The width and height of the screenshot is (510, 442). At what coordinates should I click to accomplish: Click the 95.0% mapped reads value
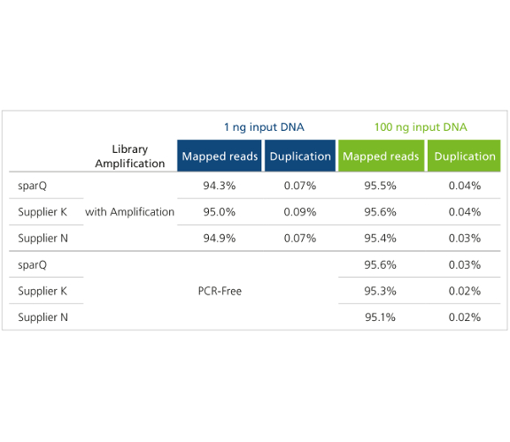(x=220, y=212)
